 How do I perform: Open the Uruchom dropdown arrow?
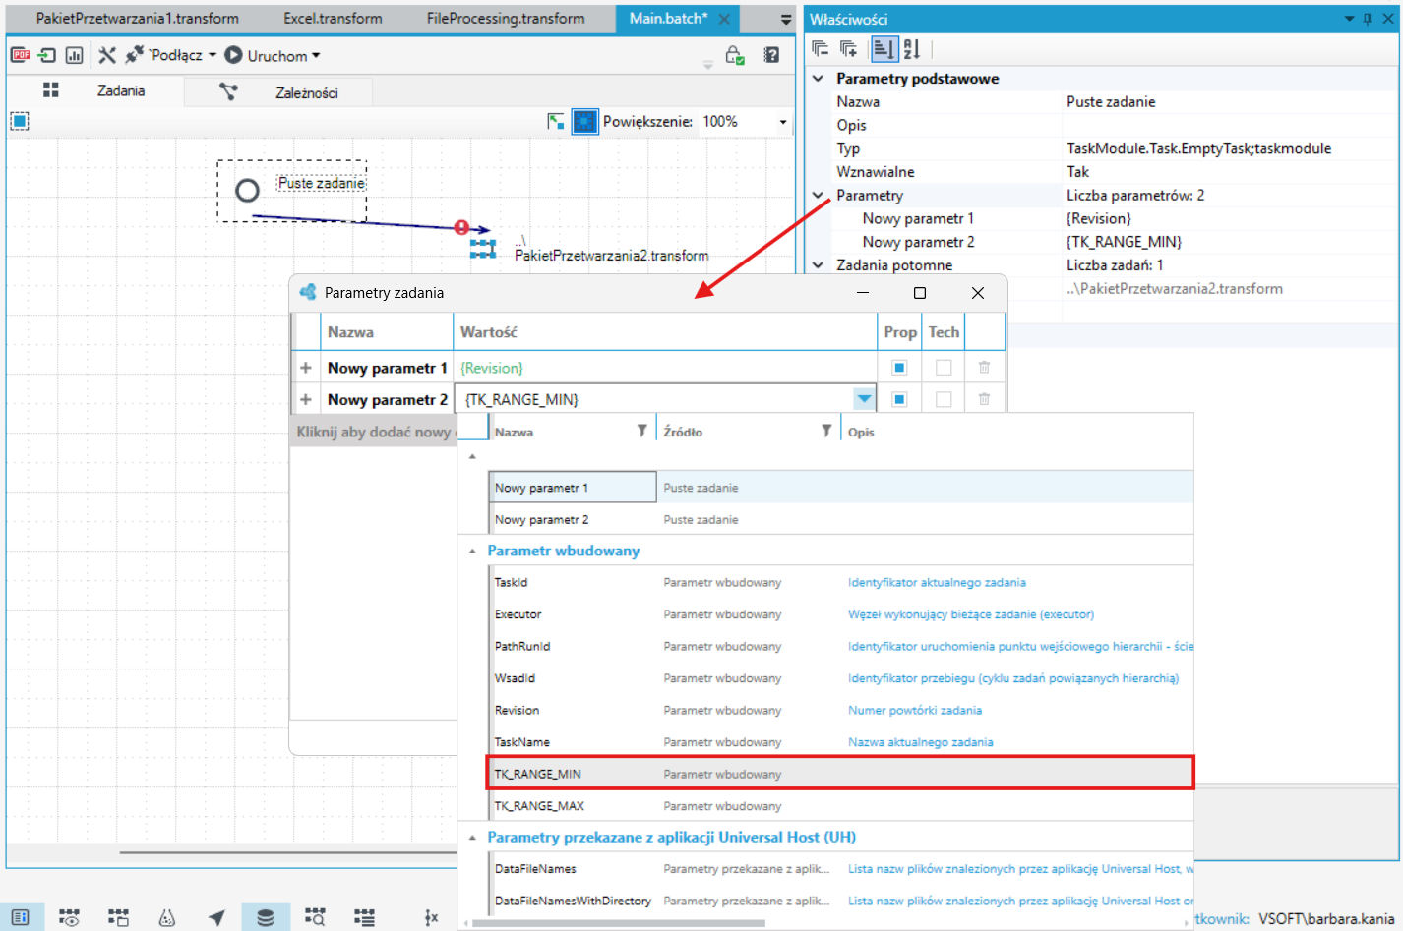(x=316, y=56)
